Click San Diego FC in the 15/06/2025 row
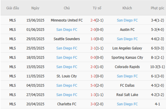The height and width of the screenshot is (112, 166). coord(127,20)
